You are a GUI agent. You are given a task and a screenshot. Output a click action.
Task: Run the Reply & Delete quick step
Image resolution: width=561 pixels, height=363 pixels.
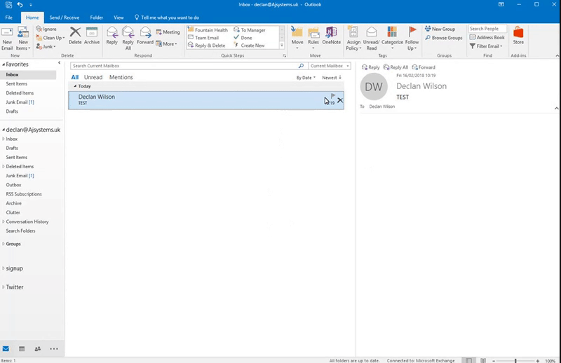pos(206,46)
